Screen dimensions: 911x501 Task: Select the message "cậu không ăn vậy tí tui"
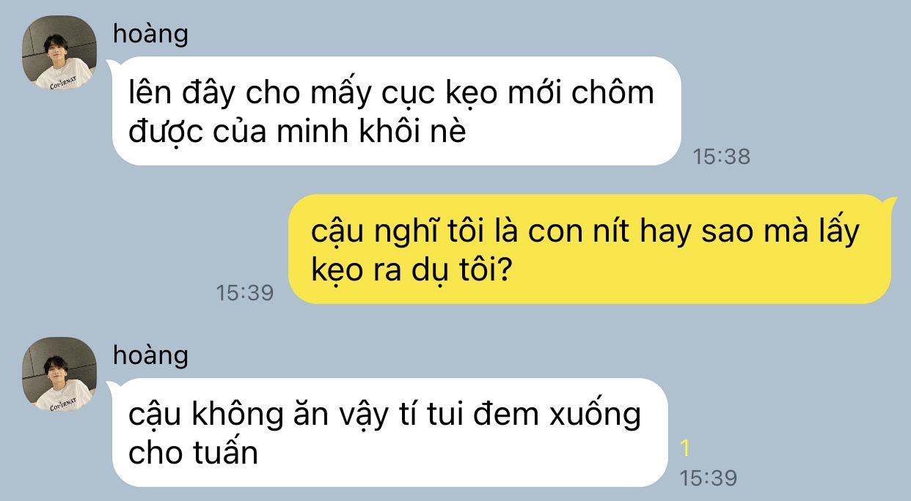[389, 432]
